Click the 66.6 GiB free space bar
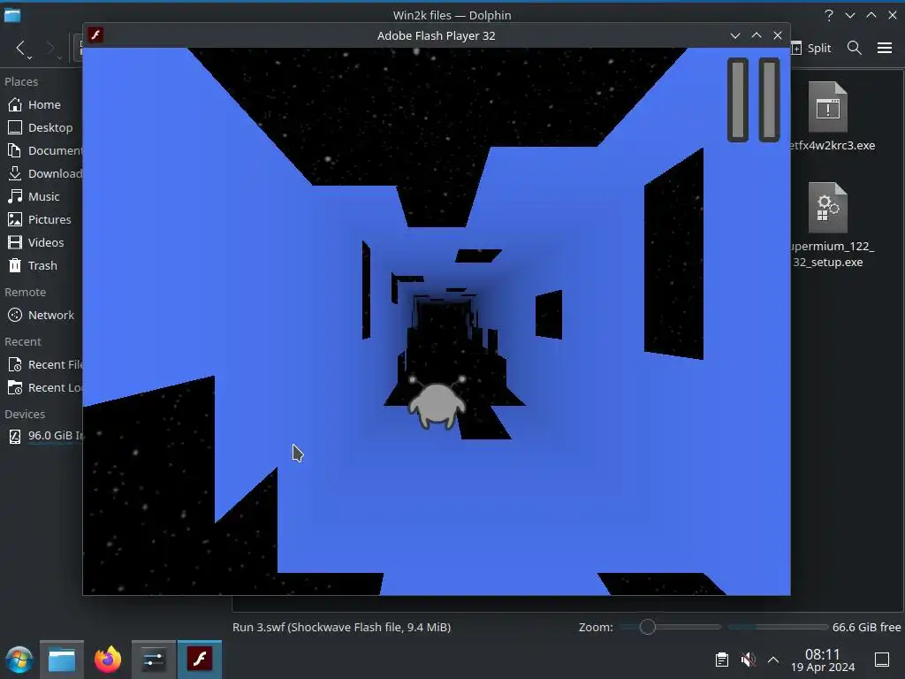 (x=778, y=627)
